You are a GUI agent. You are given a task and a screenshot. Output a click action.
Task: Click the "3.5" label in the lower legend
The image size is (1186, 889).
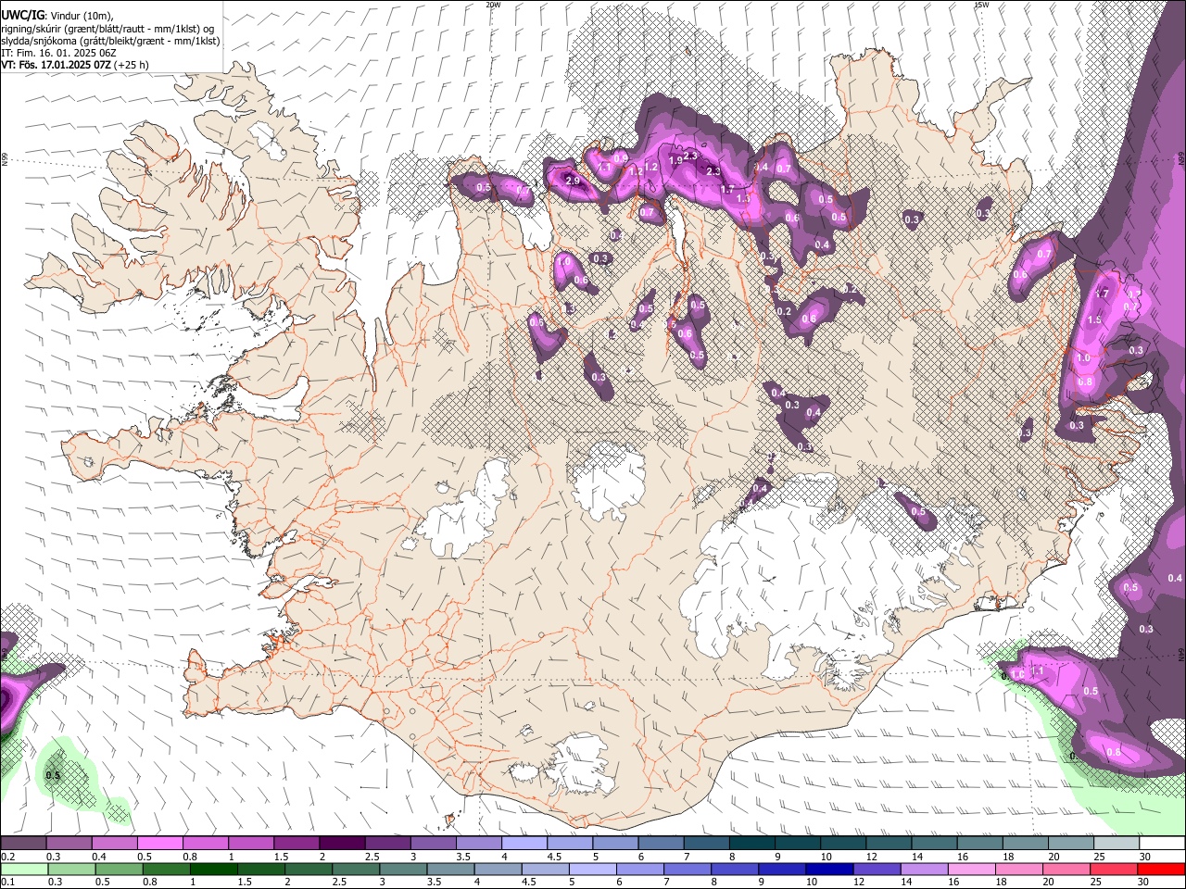pyautogui.click(x=434, y=883)
